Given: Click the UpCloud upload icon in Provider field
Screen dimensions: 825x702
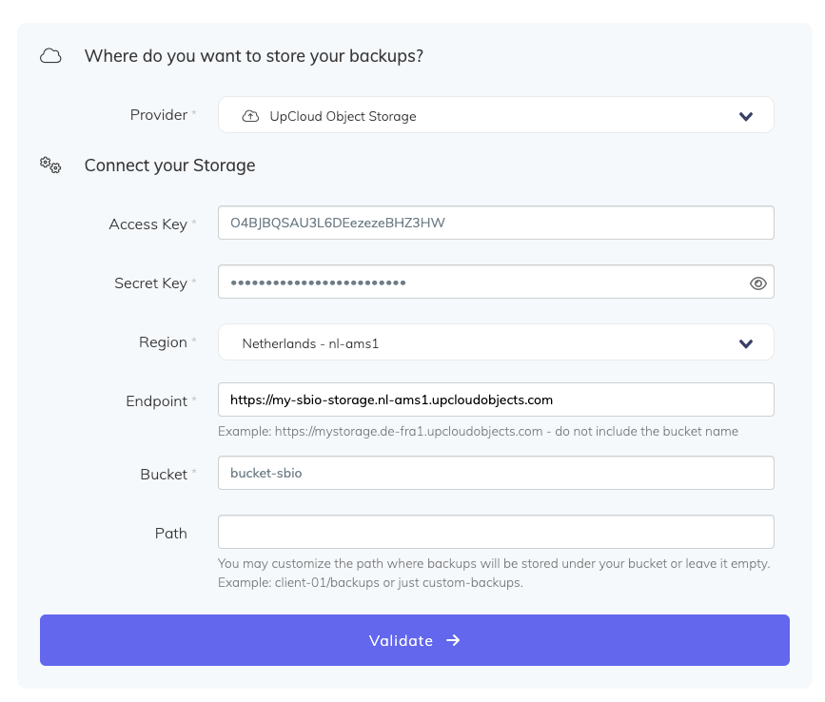Looking at the screenshot, I should pyautogui.click(x=250, y=116).
